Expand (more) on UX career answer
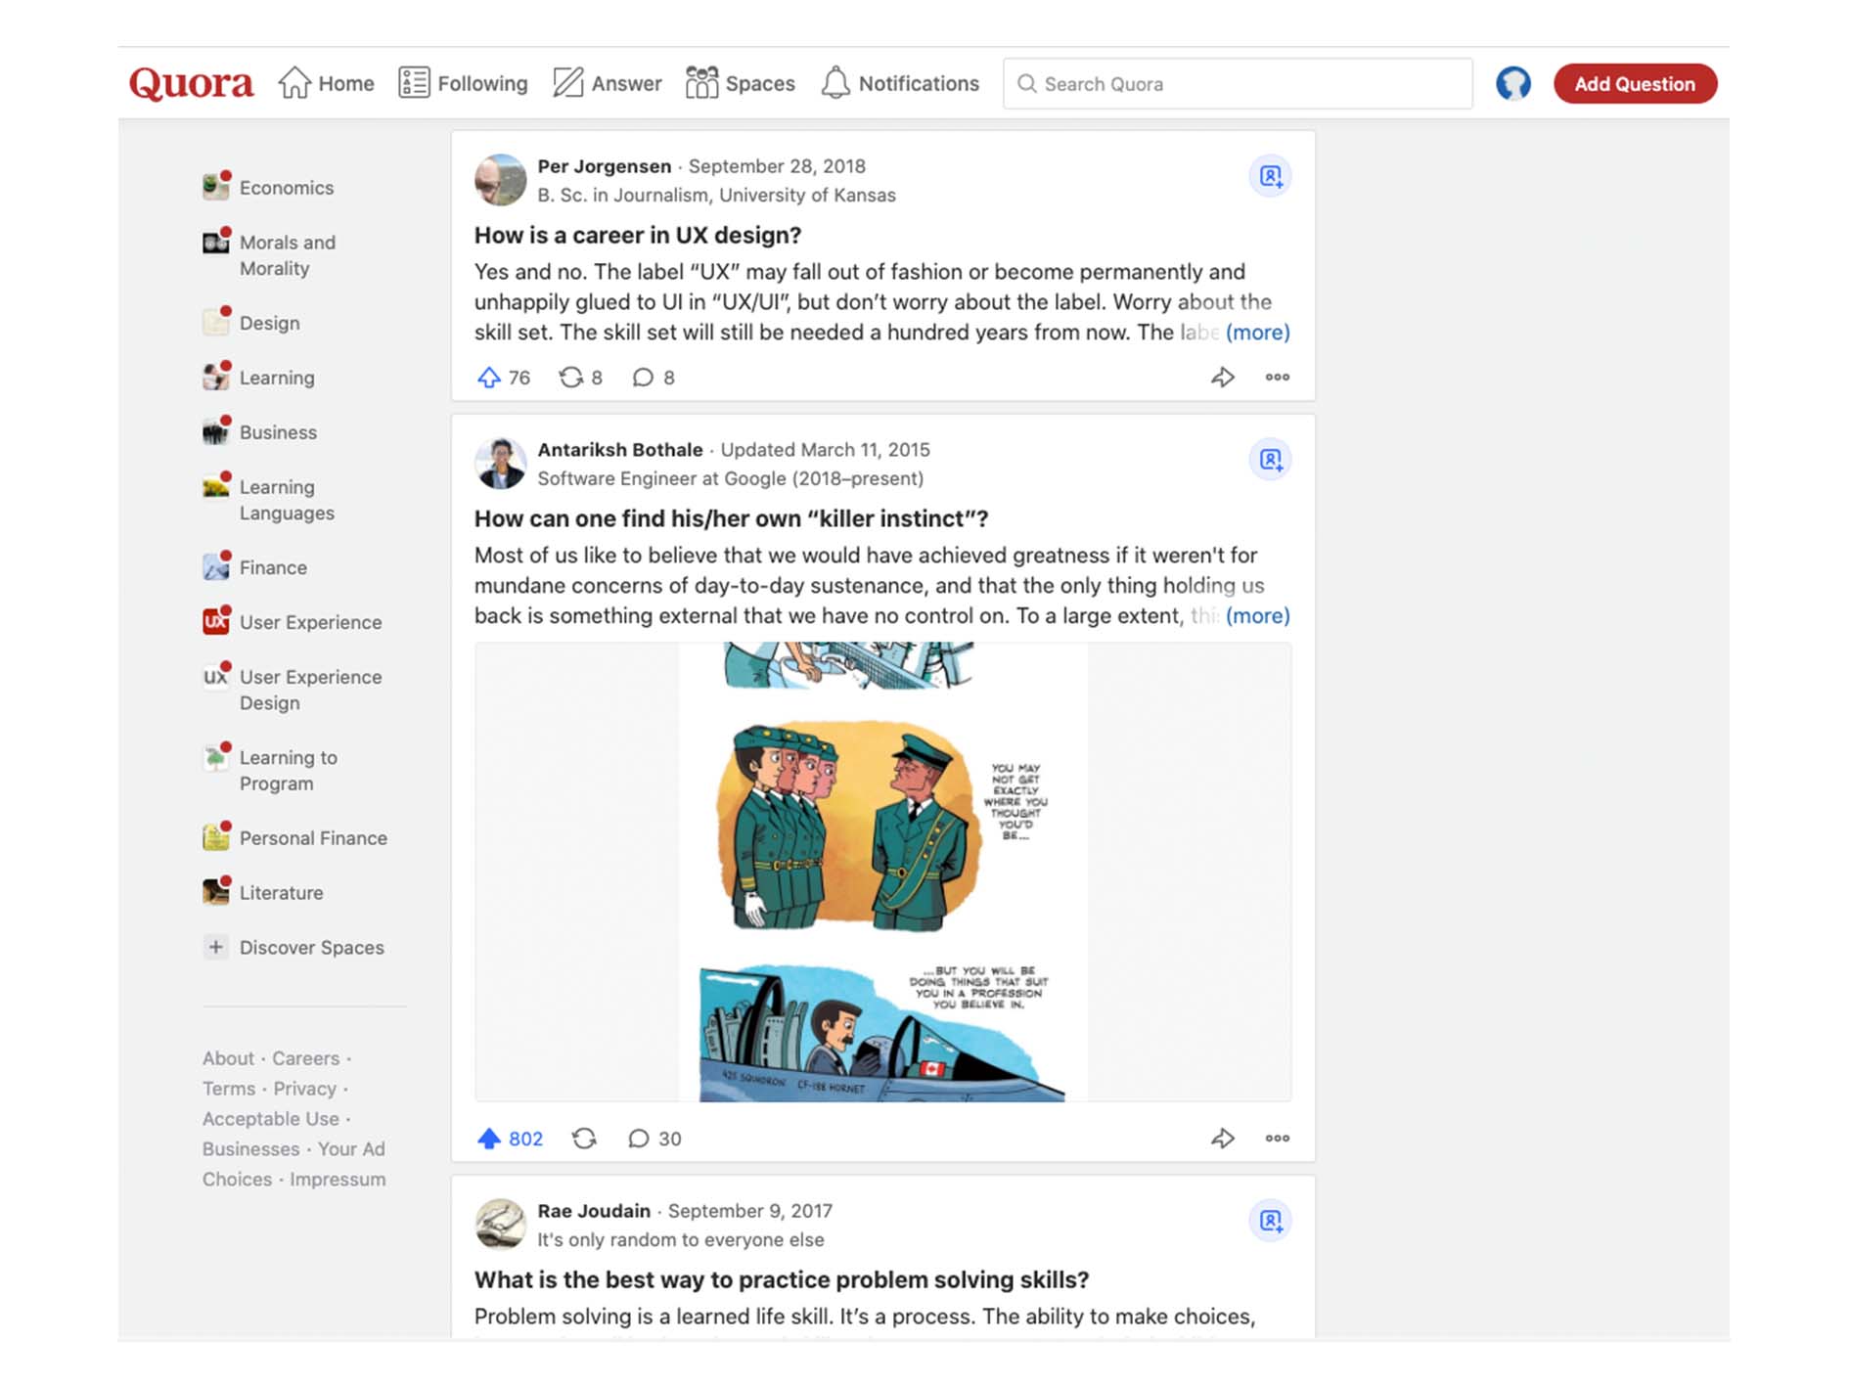Screen dimensions: 1849x1386 [x=1257, y=333]
